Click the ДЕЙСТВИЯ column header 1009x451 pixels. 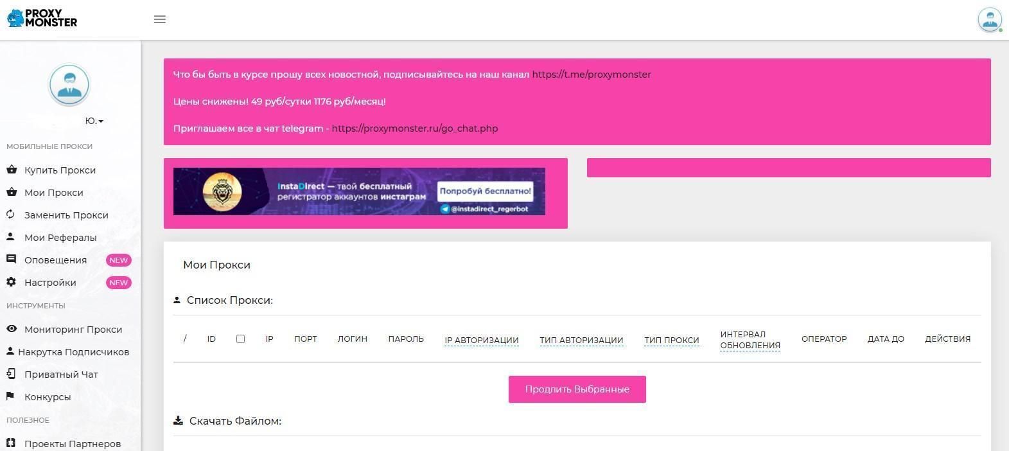click(948, 339)
